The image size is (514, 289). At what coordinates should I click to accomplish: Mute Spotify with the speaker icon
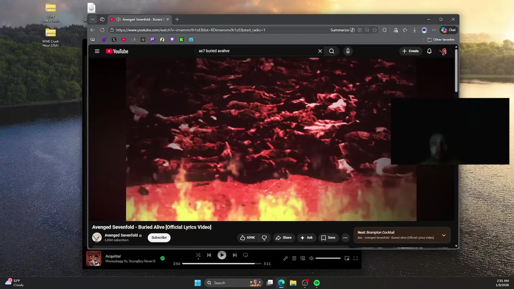point(311,258)
